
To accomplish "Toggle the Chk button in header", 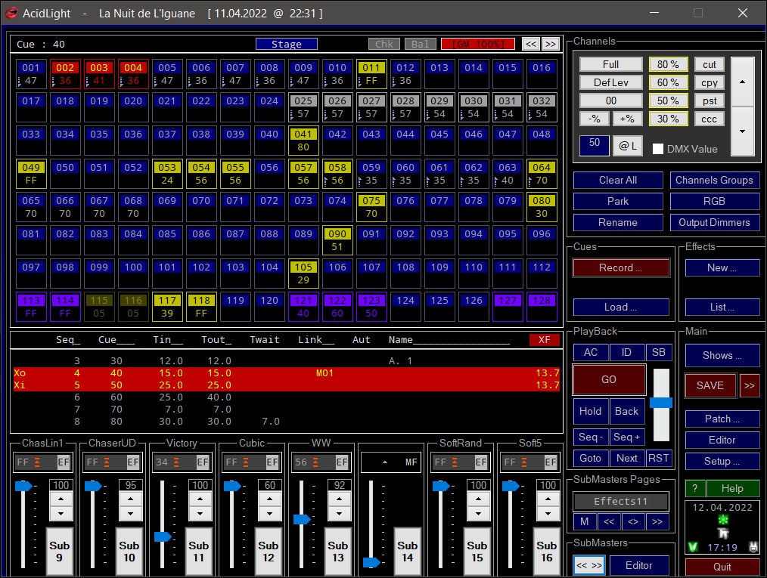I will tap(383, 45).
